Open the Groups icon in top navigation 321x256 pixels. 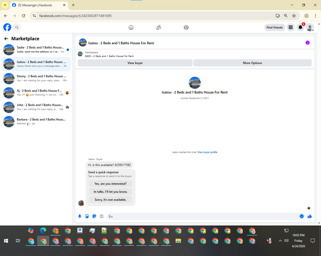(x=186, y=28)
